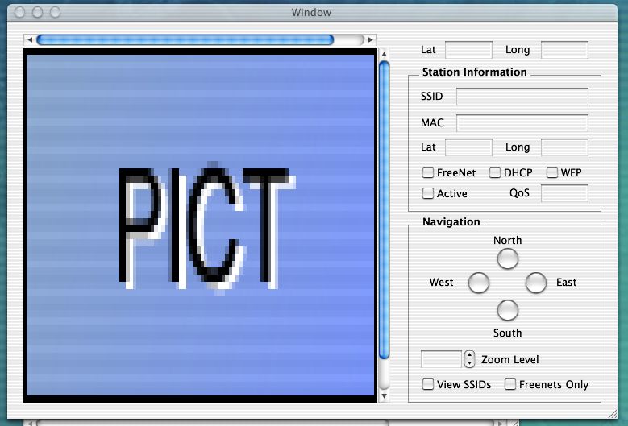Click the West navigation button
Screen dimensions: 628x426
coord(479,283)
